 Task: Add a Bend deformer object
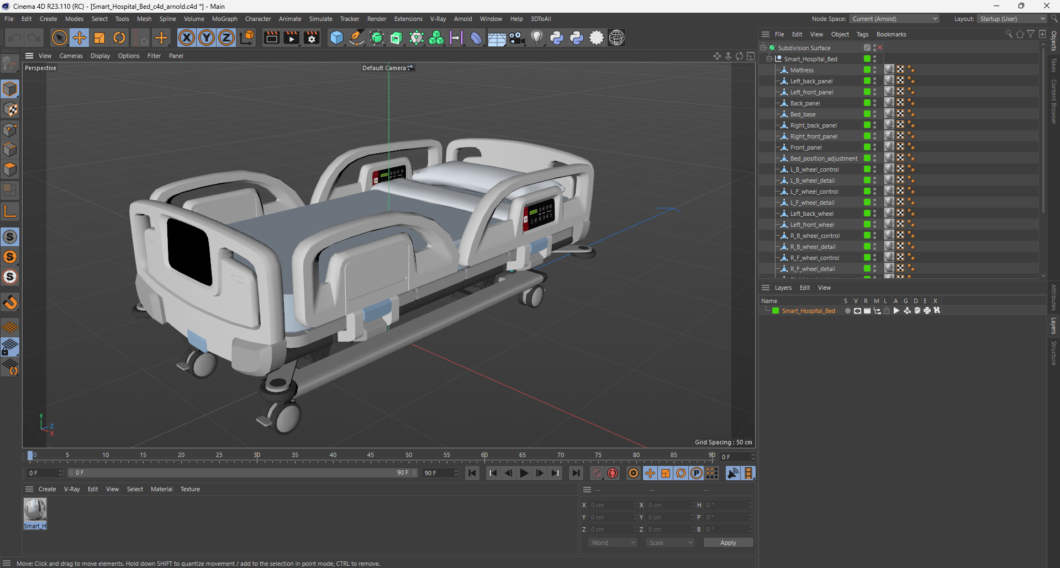tap(476, 38)
